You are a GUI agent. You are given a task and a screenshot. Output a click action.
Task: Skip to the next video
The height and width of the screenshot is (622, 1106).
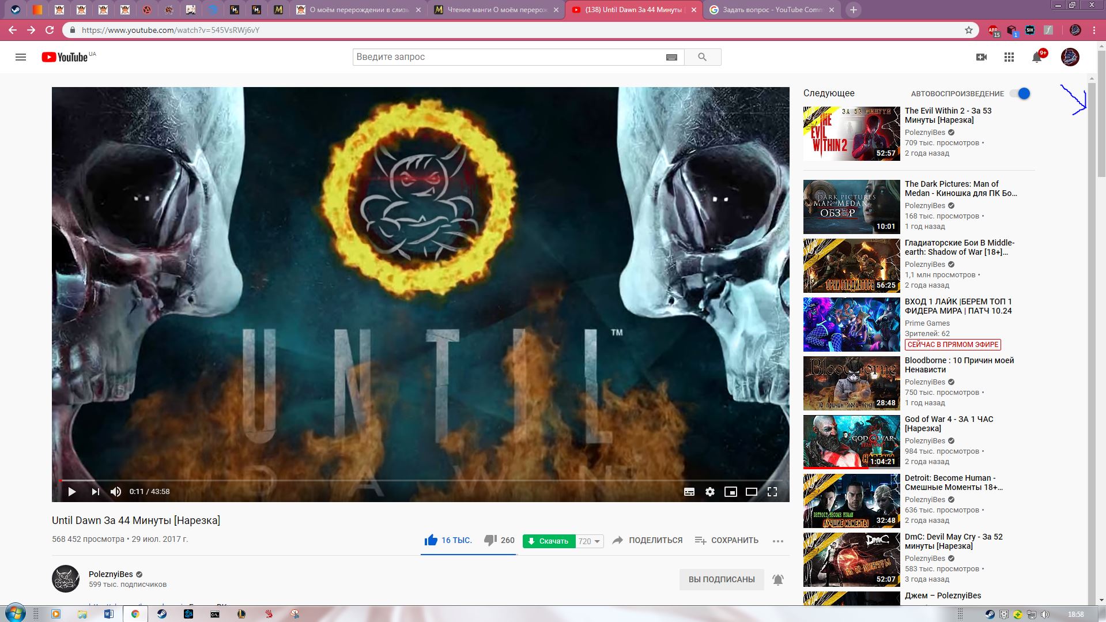tap(95, 492)
